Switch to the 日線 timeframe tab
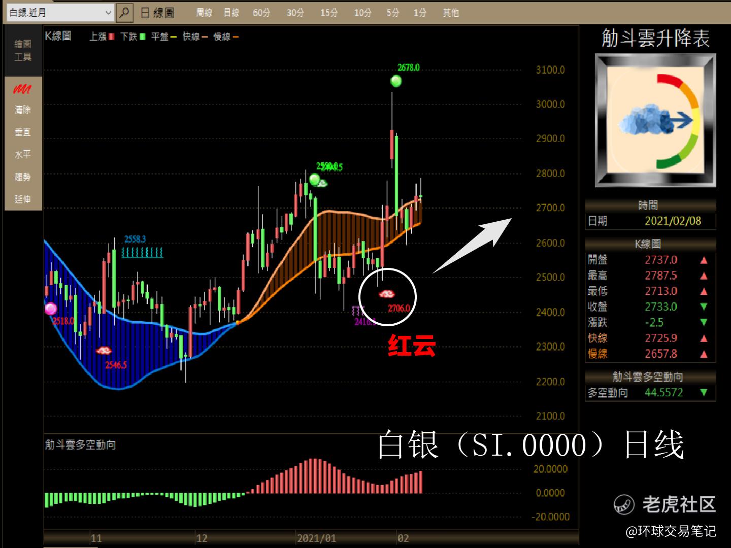 point(231,13)
